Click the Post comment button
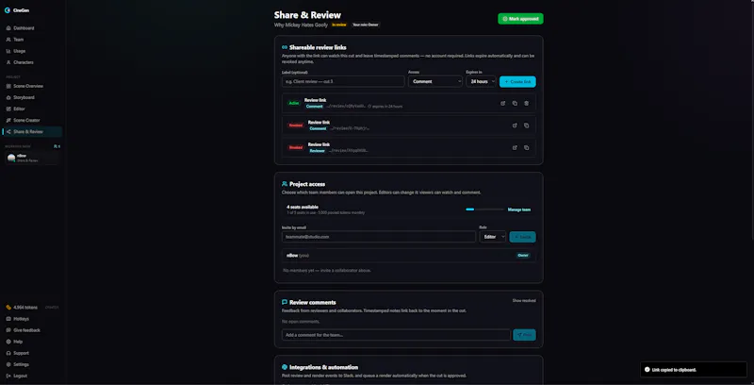The image size is (754, 385). coord(525,335)
